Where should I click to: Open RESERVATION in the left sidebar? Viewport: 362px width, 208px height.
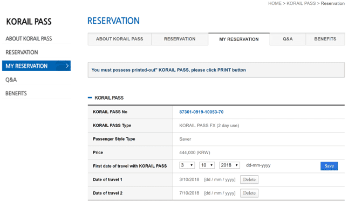tap(22, 52)
